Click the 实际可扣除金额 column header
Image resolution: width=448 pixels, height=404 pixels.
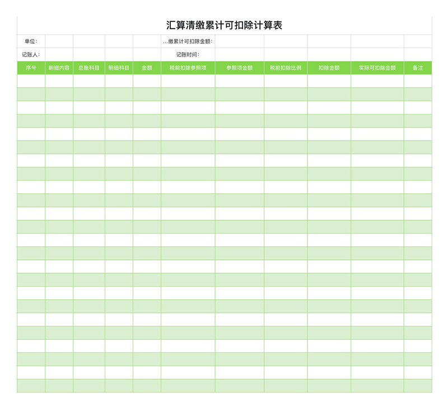tap(377, 68)
